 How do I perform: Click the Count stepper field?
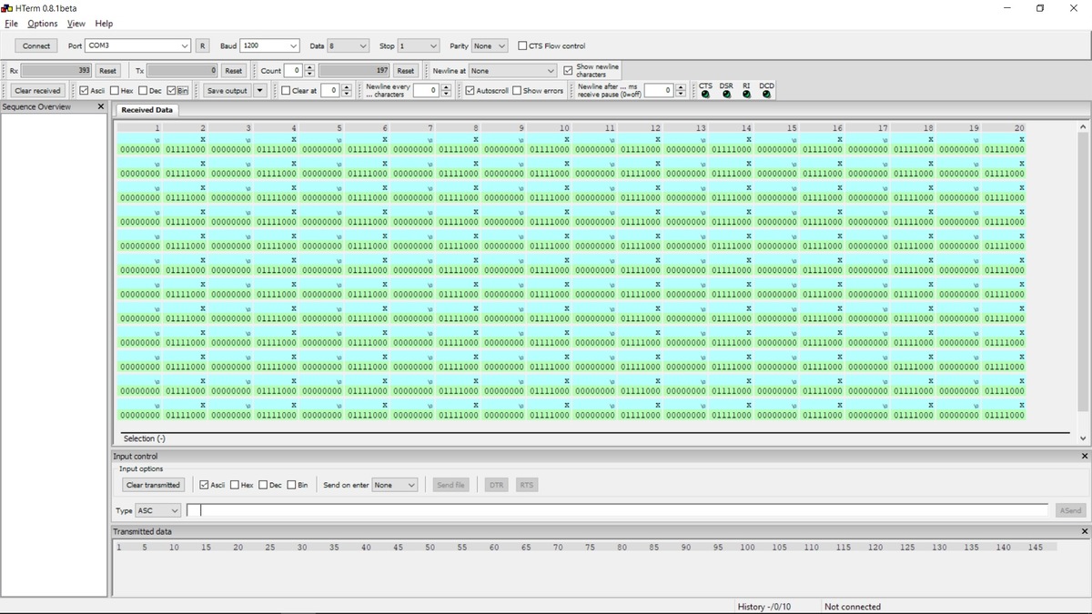[299, 70]
